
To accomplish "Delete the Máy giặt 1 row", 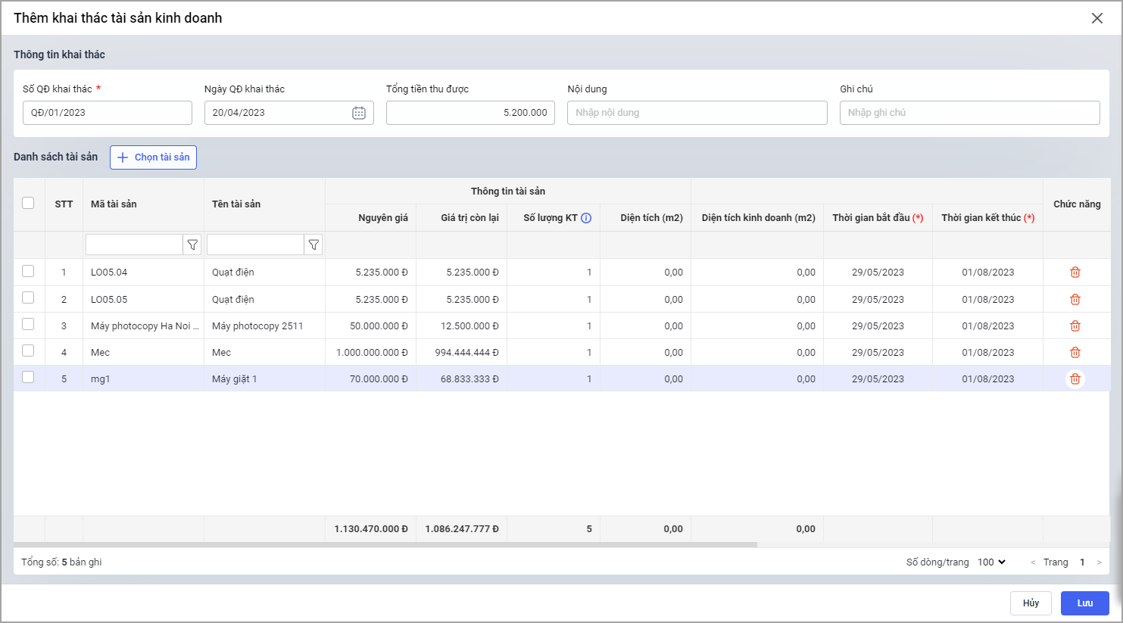I will [x=1075, y=379].
